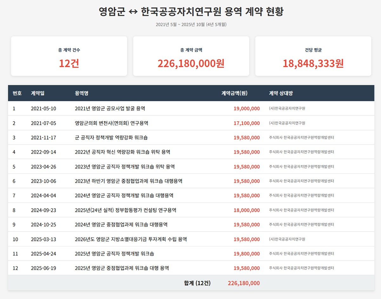
Task: Click the 18,000,000 contract amount
Action: 246,210
